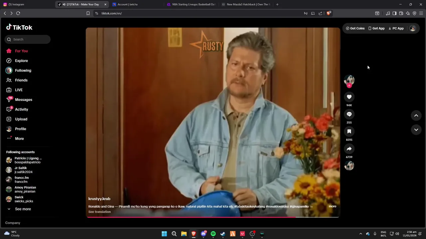Go to previous video with up arrow

[x=416, y=116]
